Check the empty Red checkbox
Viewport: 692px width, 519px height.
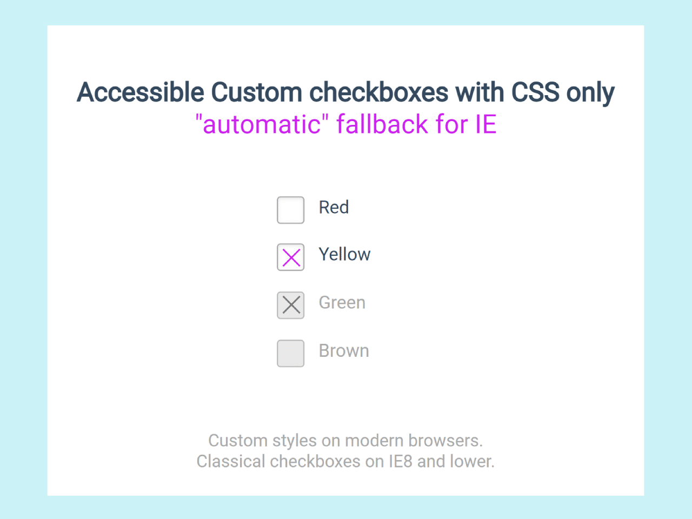(x=291, y=210)
